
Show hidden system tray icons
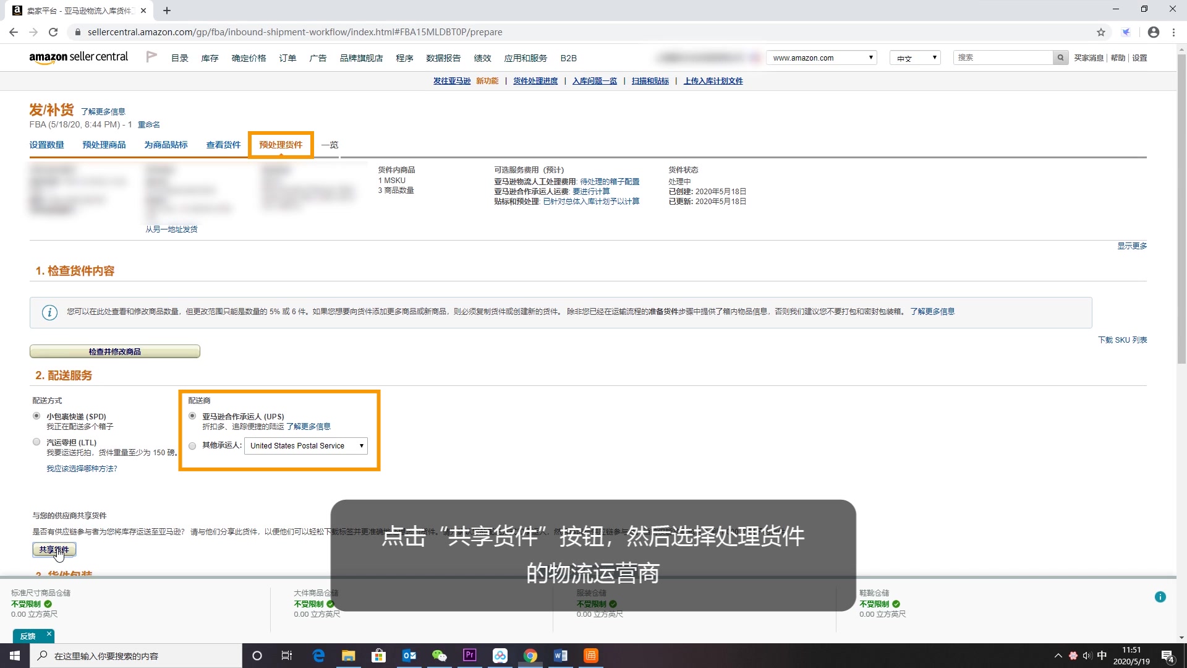(x=1058, y=656)
